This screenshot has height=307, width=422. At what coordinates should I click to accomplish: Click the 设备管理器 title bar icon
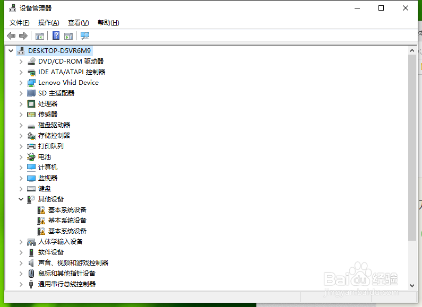pyautogui.click(x=12, y=8)
